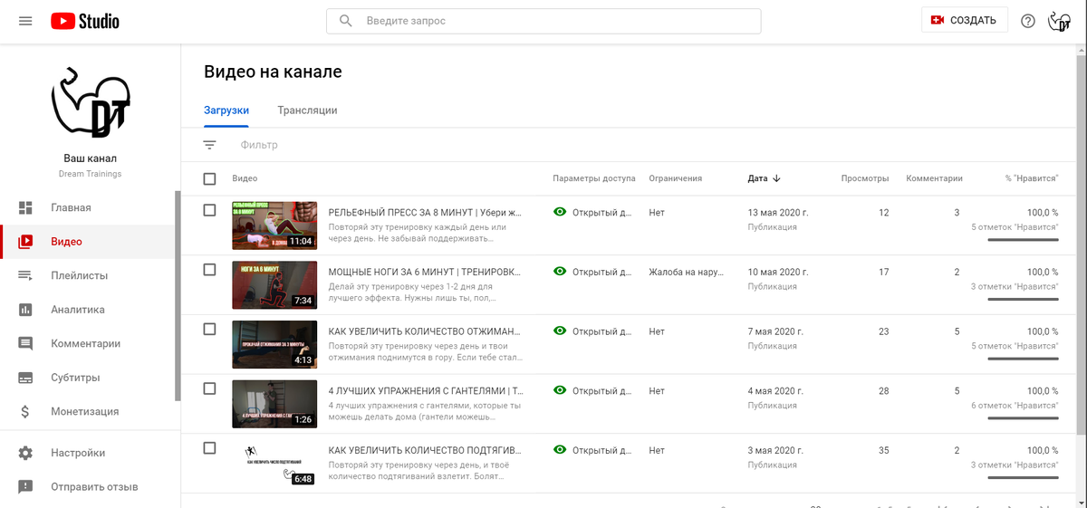Screen dimensions: 1087x508
Task: Click the playlist icon beside Плейлисты
Action: 25,275
